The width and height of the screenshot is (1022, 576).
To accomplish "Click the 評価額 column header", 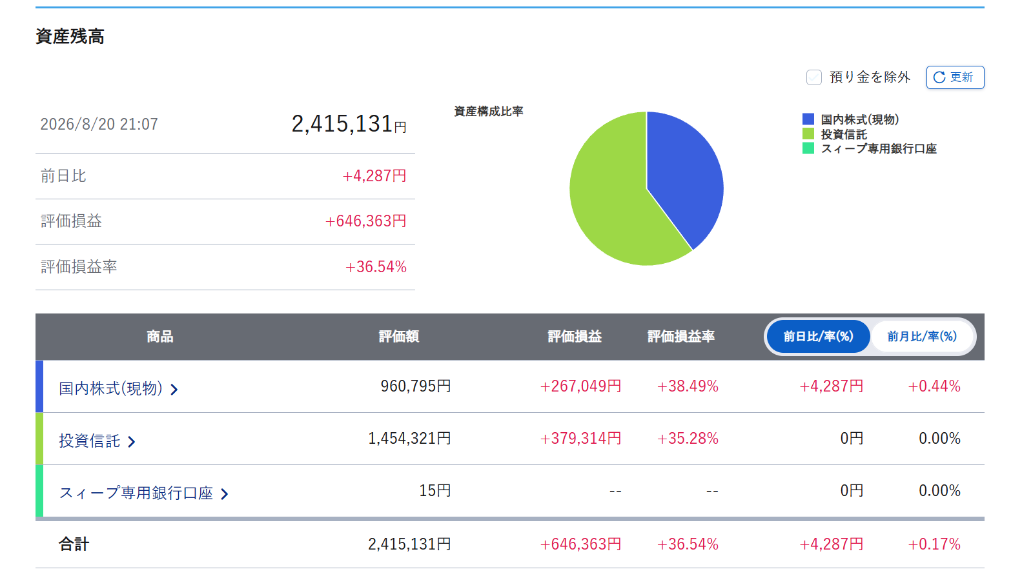I will click(399, 337).
